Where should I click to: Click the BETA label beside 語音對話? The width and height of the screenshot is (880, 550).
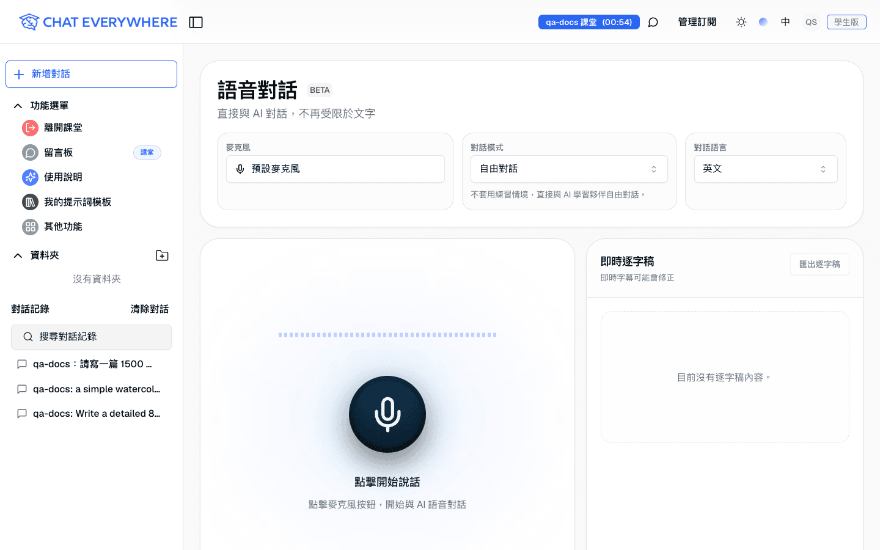click(320, 90)
